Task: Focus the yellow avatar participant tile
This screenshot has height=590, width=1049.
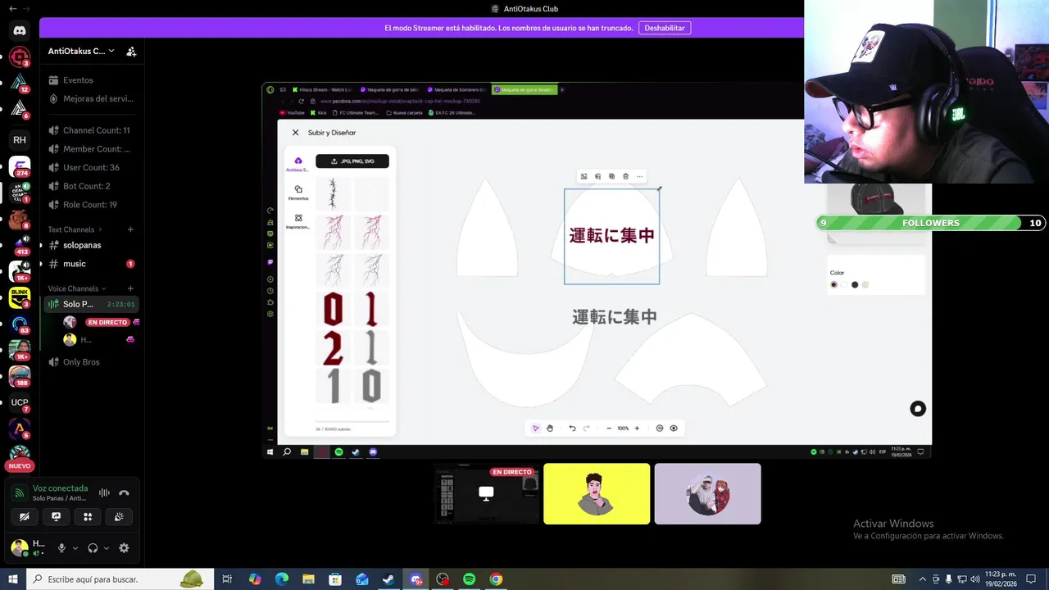Action: [597, 494]
